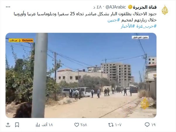176x132 pixels.
Task: Open the #حرب_غزة hashtag
Action: 146,26
